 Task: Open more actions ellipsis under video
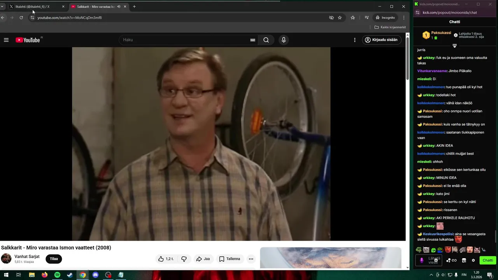(x=251, y=259)
